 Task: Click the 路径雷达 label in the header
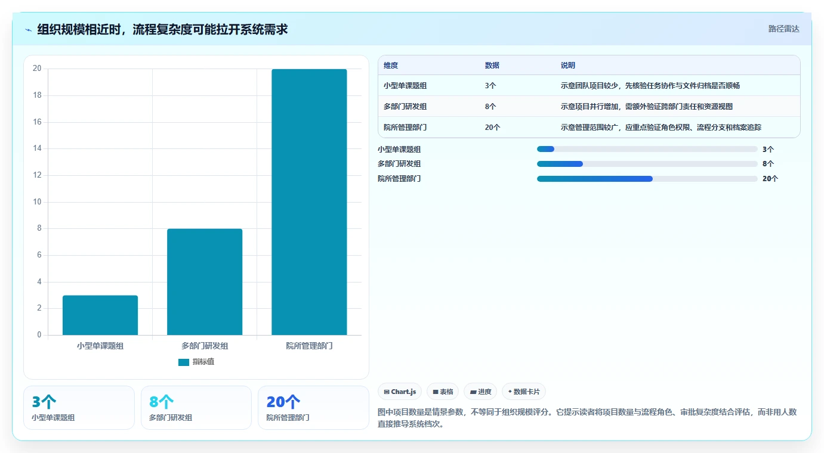[x=783, y=29]
